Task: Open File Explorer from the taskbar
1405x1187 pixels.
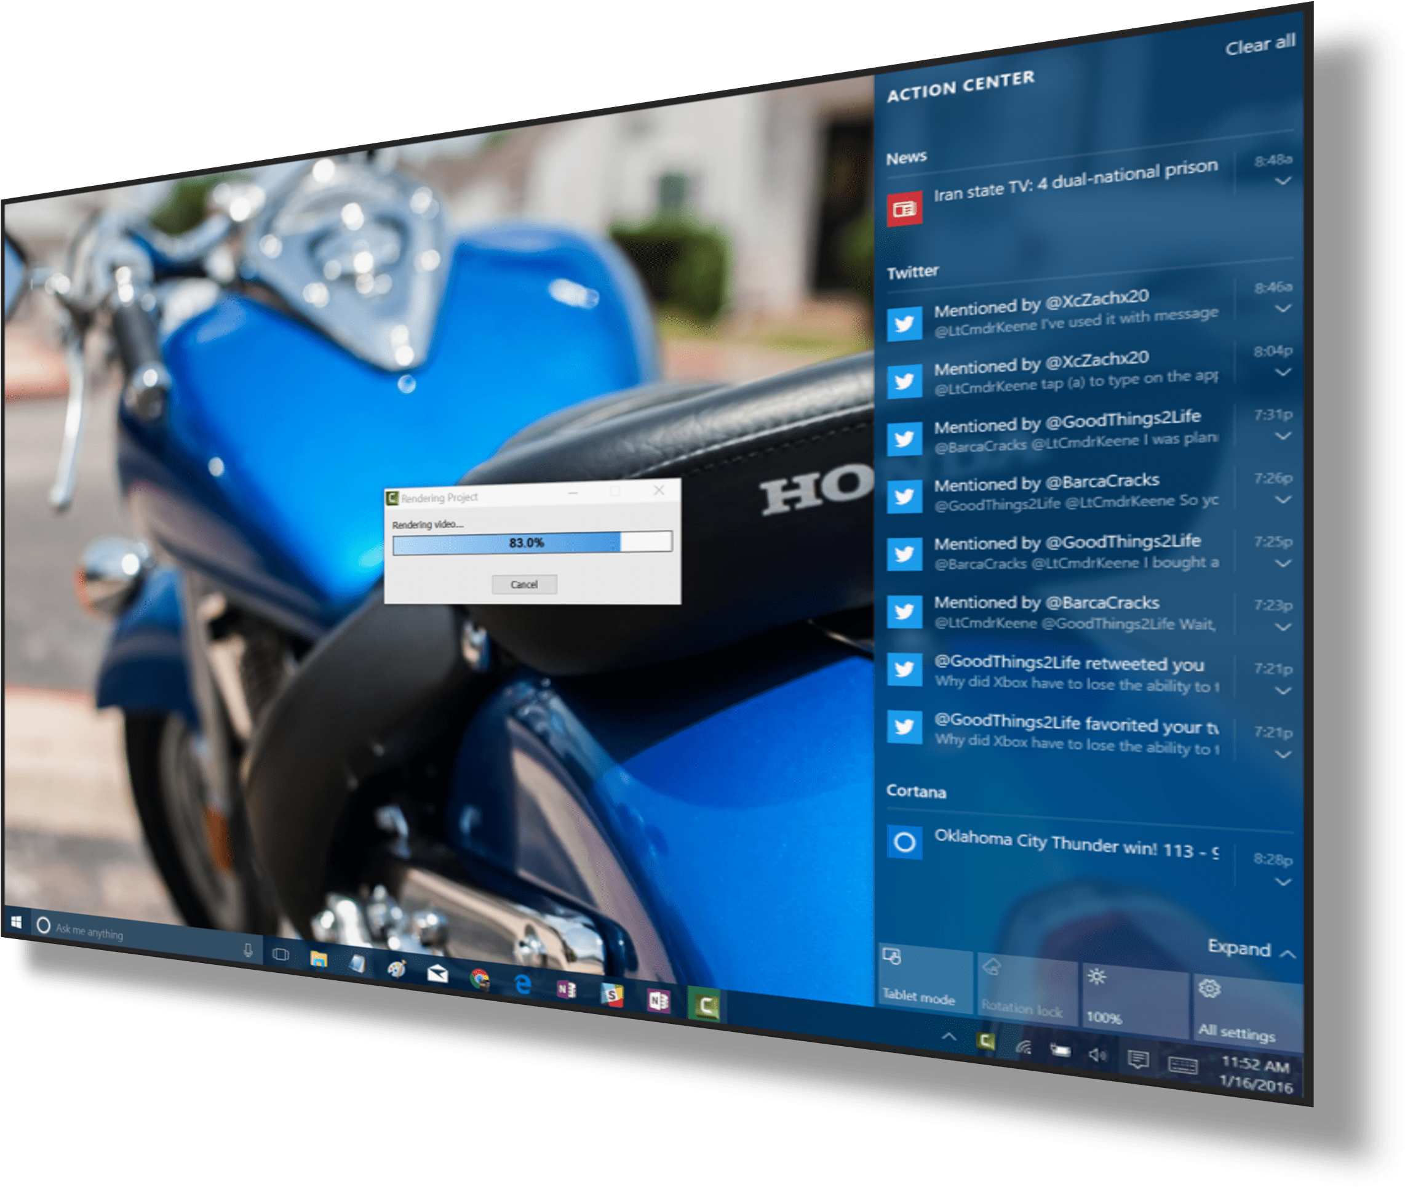Action: pos(318,959)
